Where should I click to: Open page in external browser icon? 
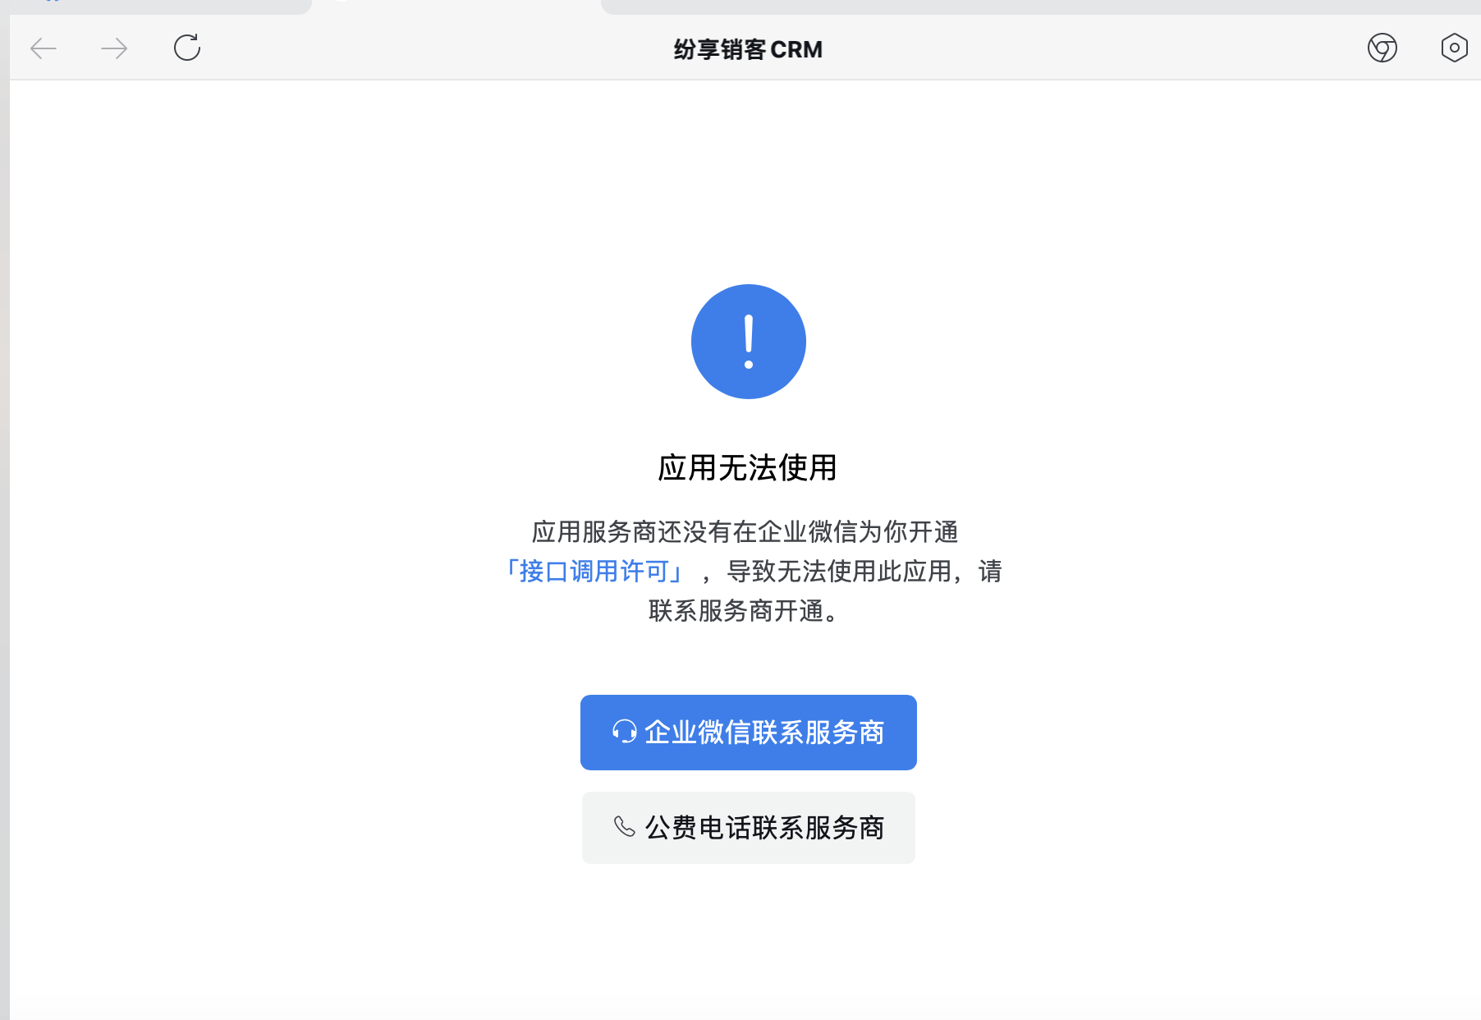[x=1382, y=48]
